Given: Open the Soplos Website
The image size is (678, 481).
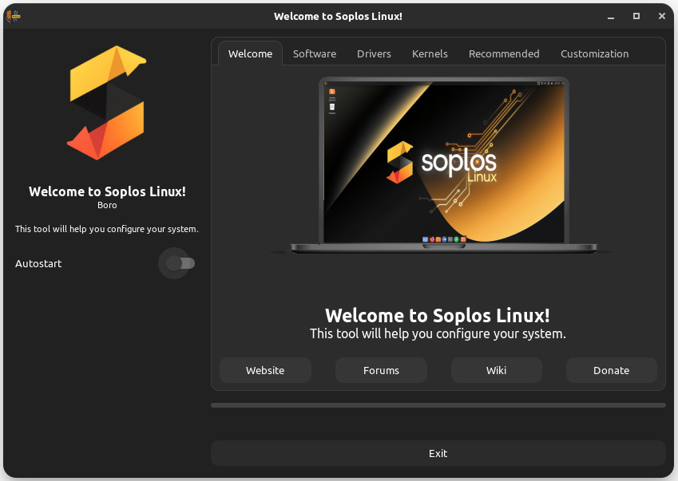Looking at the screenshot, I should [x=265, y=370].
